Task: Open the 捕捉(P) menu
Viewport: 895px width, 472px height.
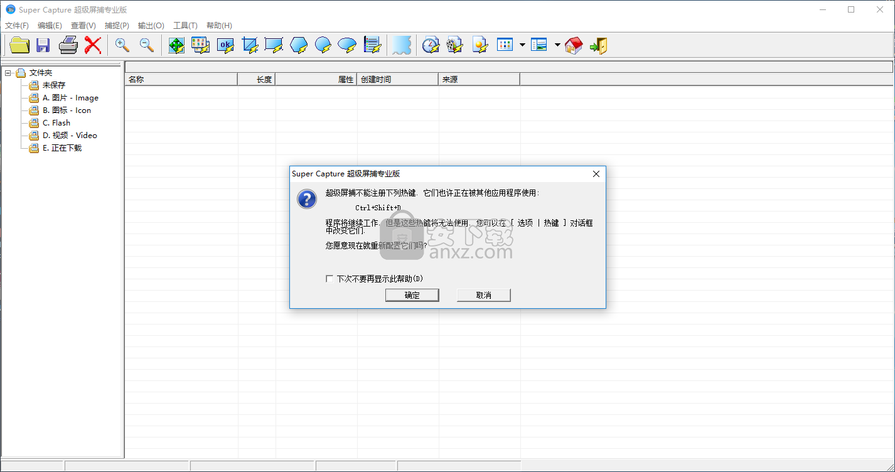Action: point(117,26)
